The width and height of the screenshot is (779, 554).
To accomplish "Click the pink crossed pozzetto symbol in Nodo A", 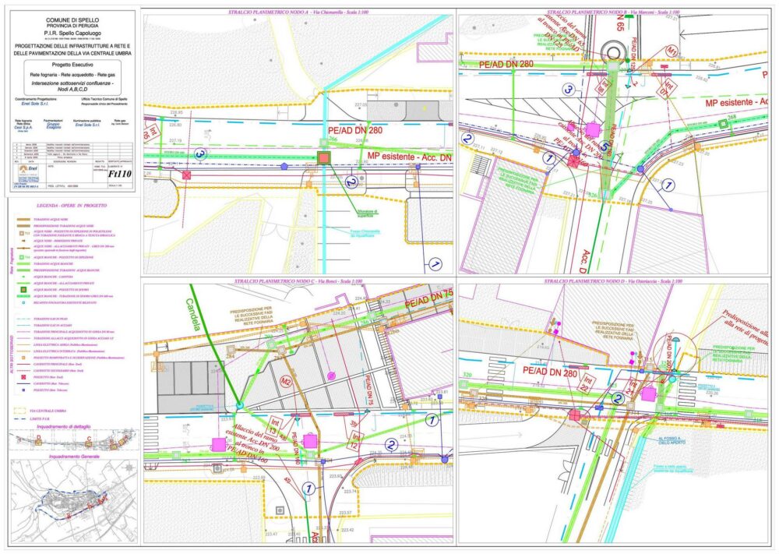I will tap(187, 176).
